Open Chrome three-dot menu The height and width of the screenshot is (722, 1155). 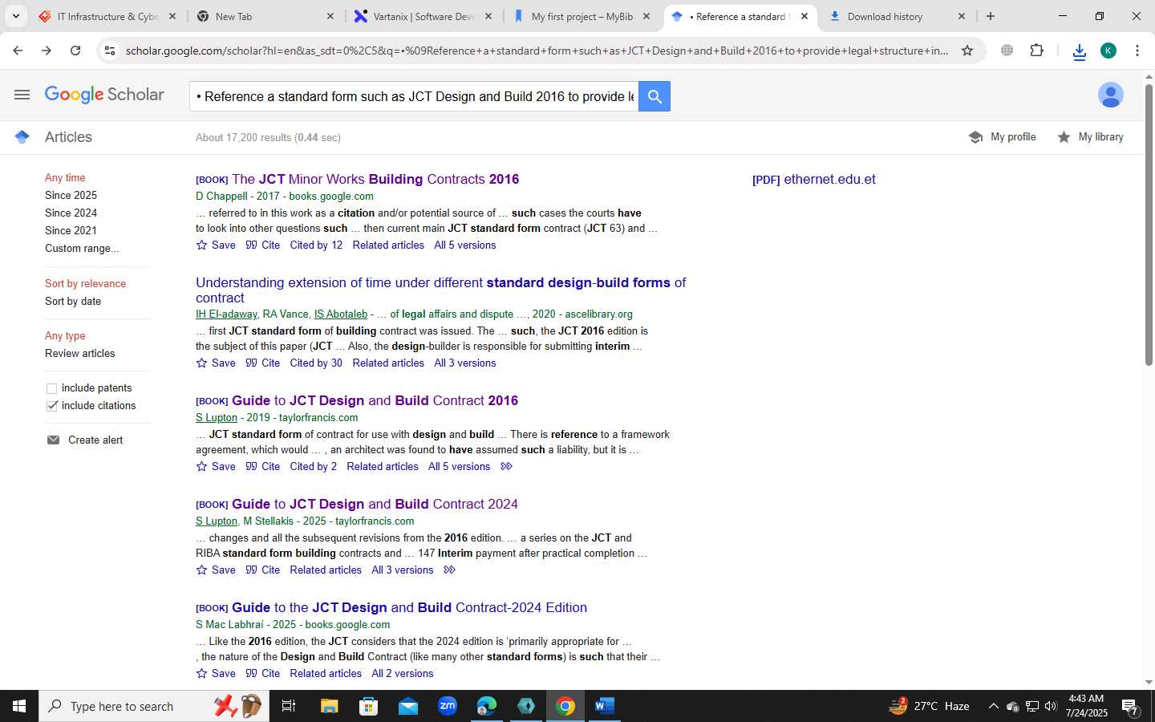1137,51
